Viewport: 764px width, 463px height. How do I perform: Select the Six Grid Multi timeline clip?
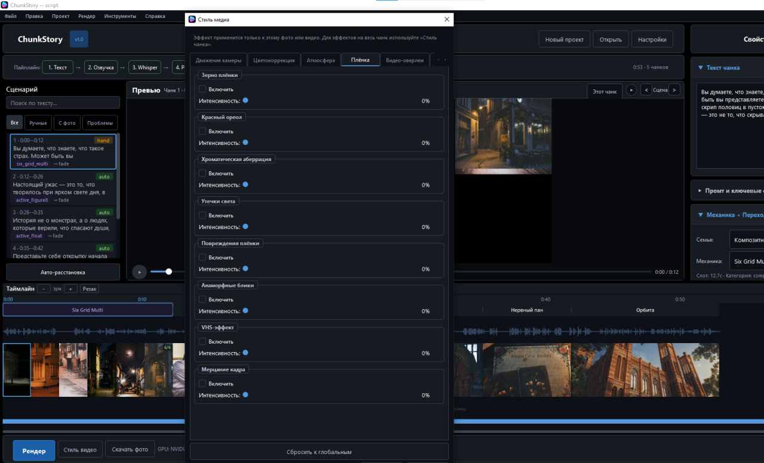(88, 310)
